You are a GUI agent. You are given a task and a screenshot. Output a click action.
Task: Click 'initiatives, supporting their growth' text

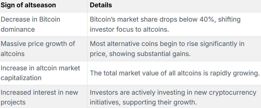point(143,102)
